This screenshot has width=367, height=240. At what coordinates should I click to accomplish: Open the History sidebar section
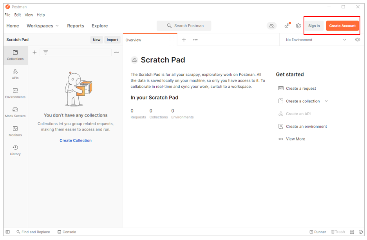point(15,150)
